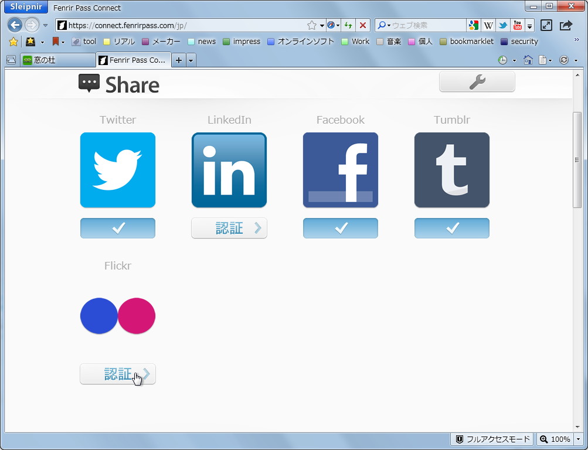
Task: Open the news bookmark folder
Action: [202, 42]
